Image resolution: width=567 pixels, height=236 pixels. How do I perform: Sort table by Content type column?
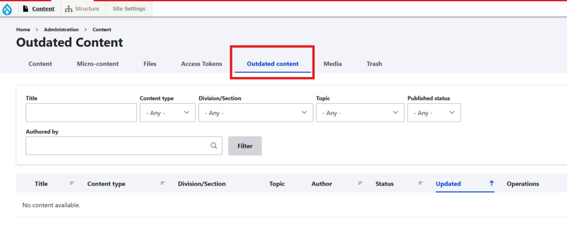[x=107, y=183]
